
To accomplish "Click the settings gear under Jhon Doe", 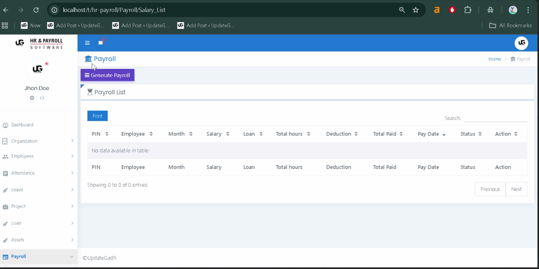I will coord(32,98).
